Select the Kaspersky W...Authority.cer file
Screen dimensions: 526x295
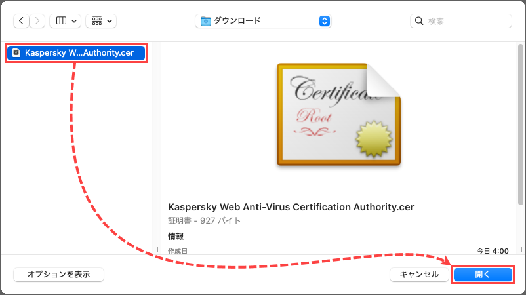coord(76,52)
